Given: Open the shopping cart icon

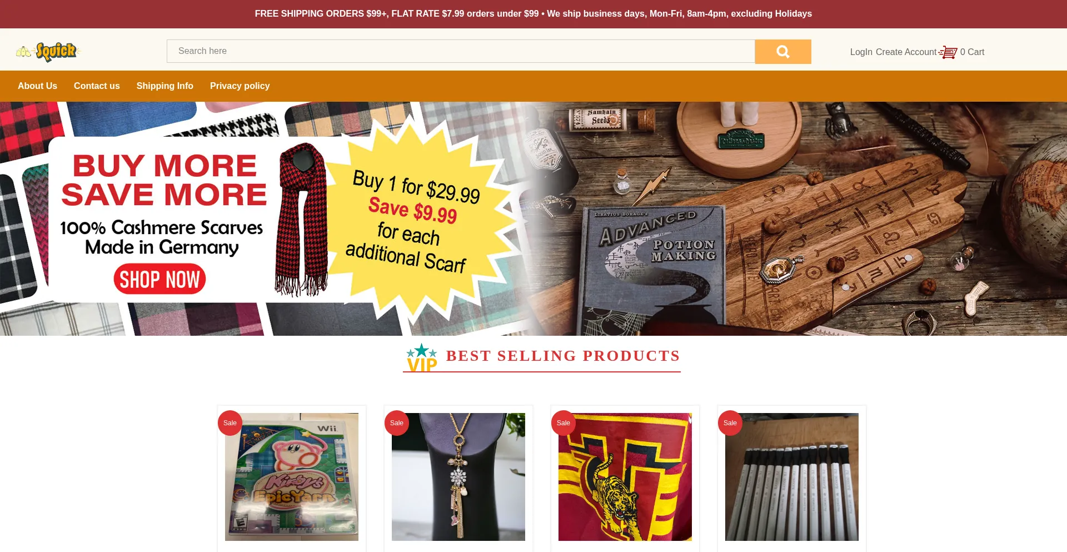Looking at the screenshot, I should [948, 52].
